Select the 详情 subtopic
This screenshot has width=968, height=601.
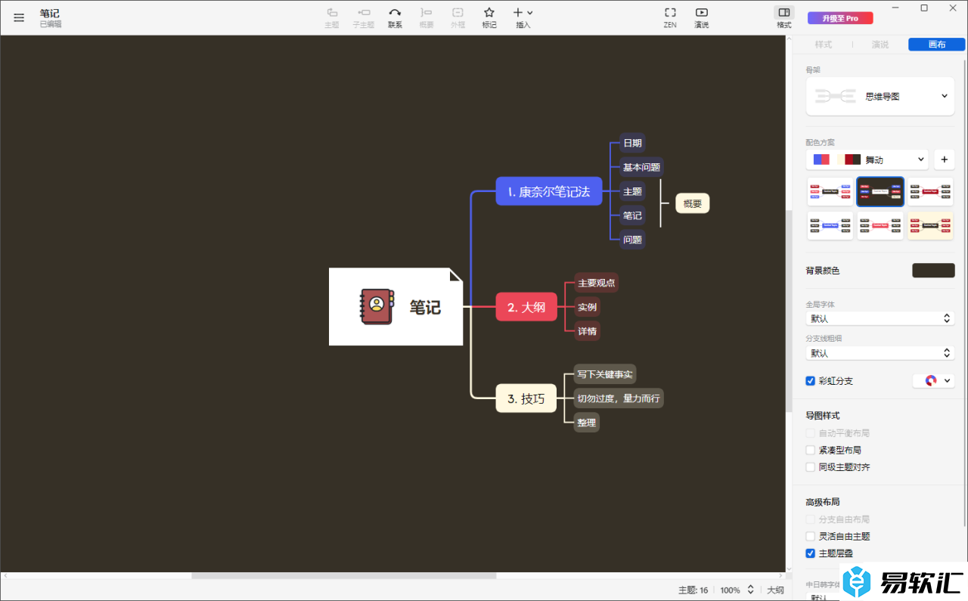[588, 331]
